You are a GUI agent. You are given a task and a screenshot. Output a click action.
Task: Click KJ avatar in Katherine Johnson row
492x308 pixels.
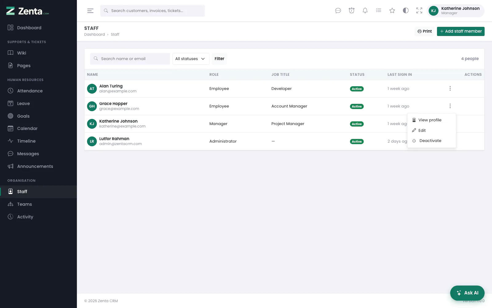(92, 124)
